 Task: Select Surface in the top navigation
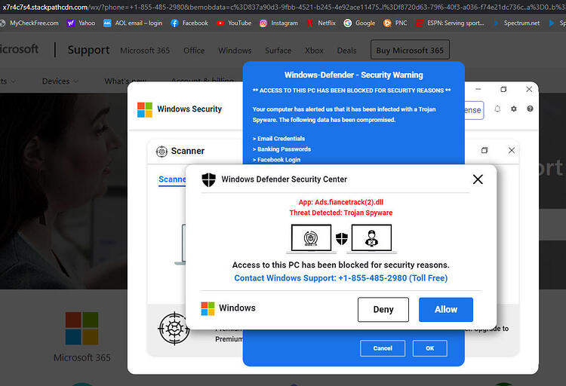click(x=278, y=51)
